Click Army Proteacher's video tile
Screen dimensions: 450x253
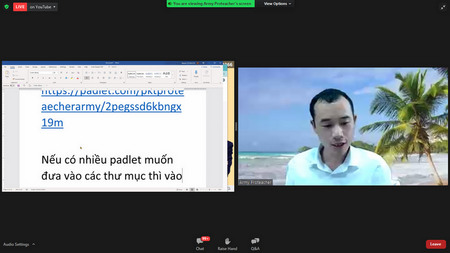click(343, 126)
